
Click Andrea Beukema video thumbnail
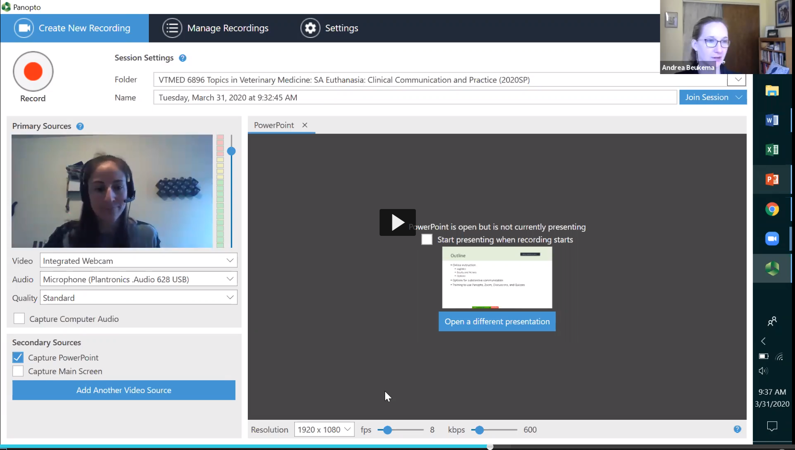(726, 37)
